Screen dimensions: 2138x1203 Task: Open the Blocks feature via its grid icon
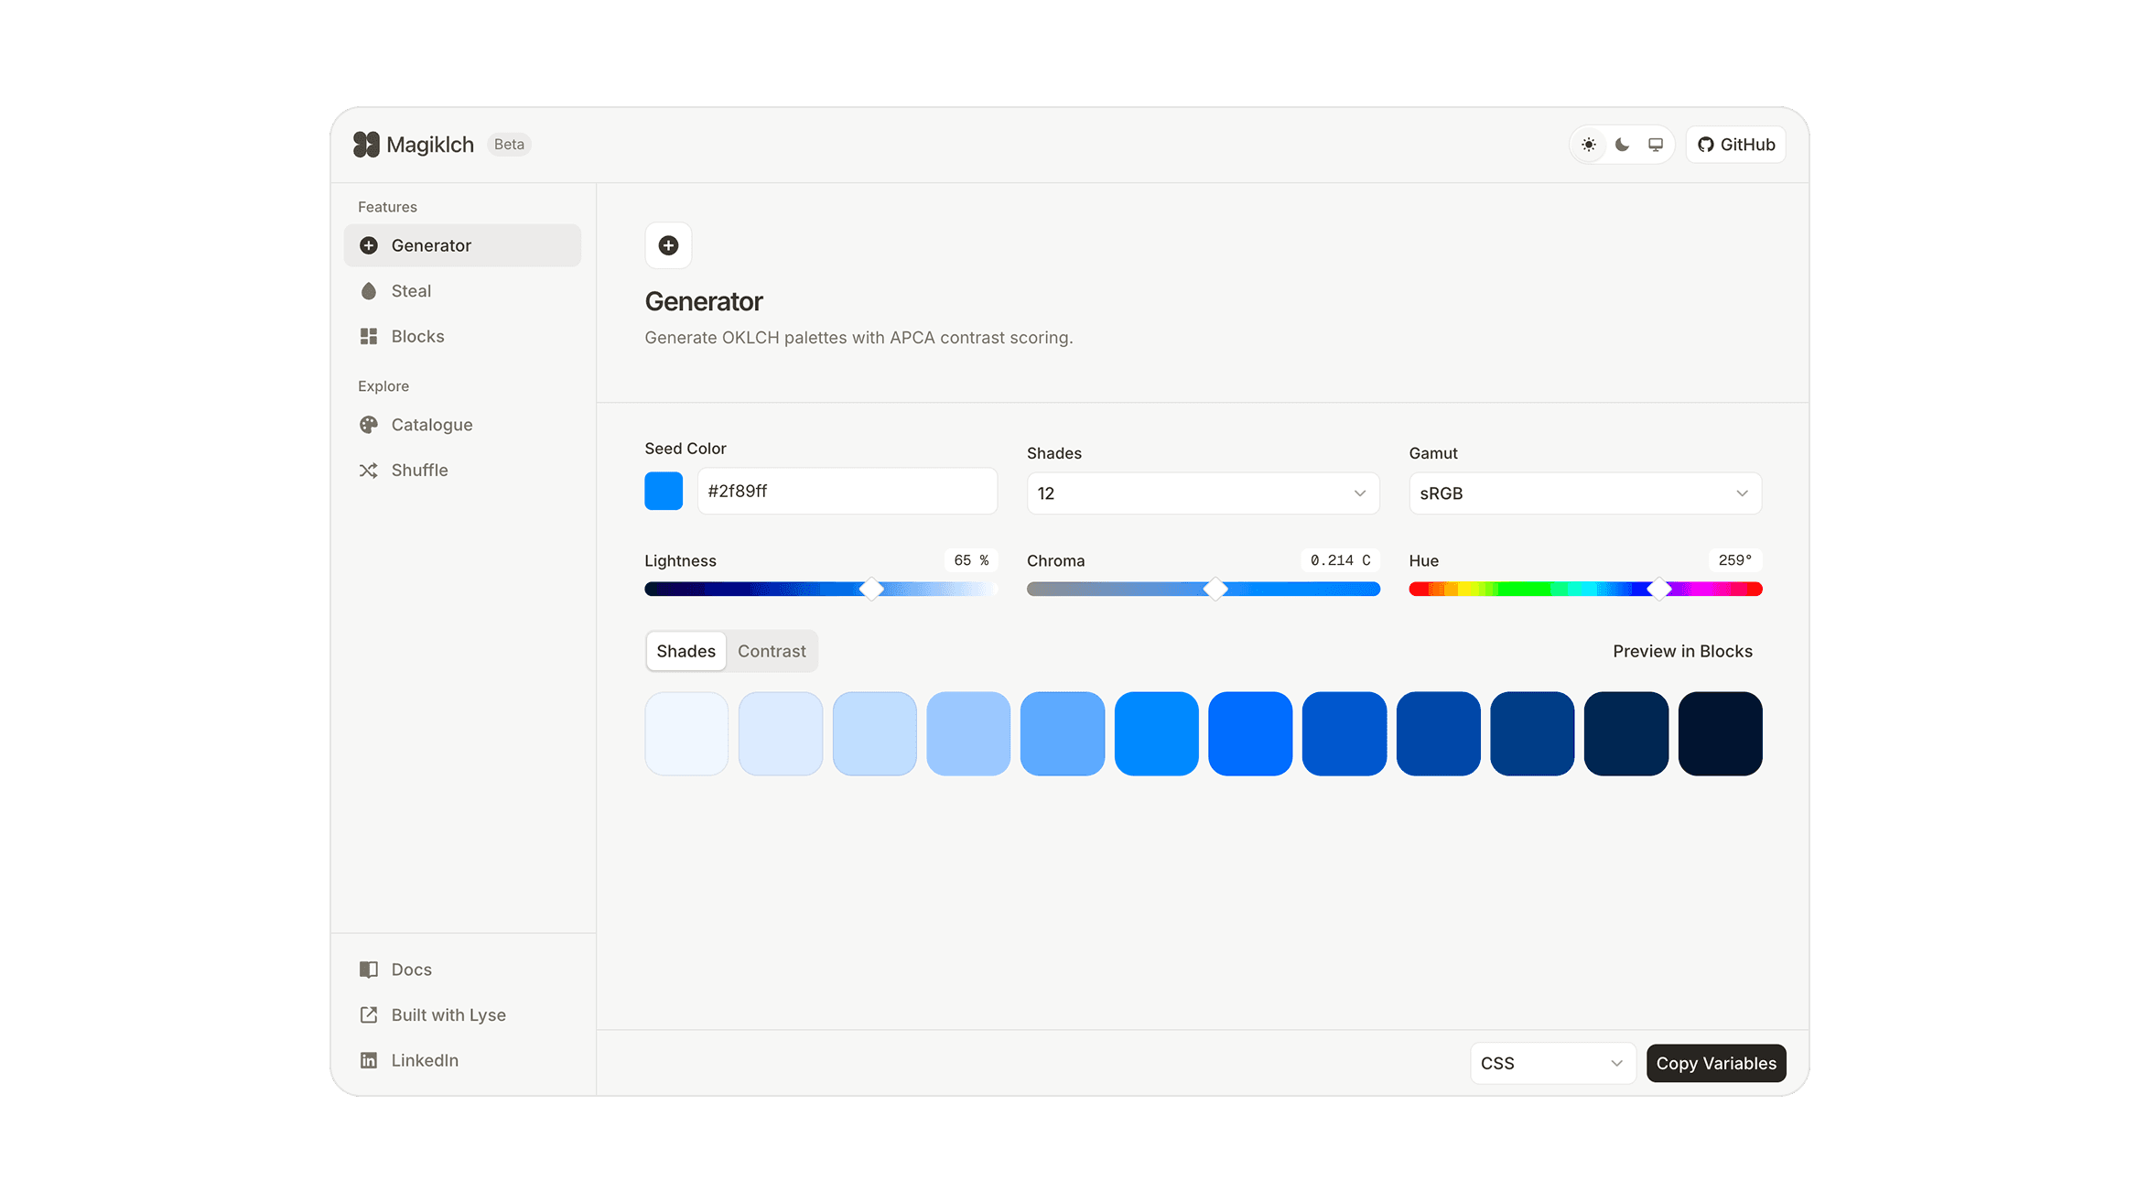(369, 336)
